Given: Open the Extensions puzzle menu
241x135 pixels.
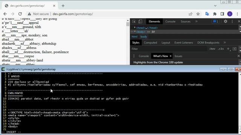Looking at the screenshot, I should [215, 14].
